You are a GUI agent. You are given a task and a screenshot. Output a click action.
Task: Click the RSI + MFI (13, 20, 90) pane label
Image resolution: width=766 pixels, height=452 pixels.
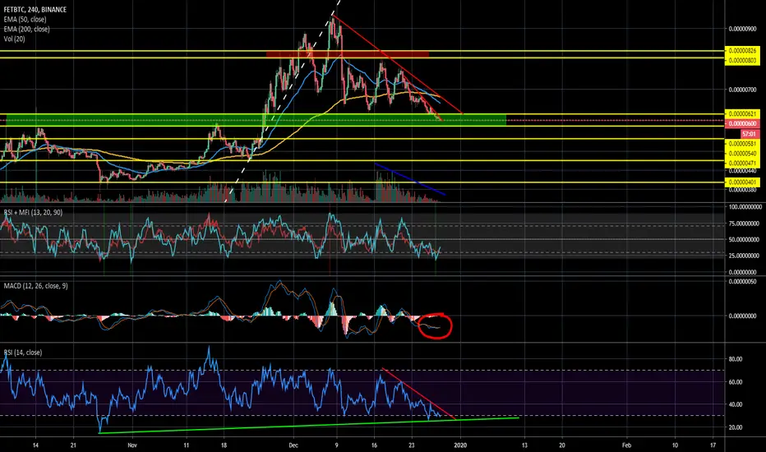pyautogui.click(x=33, y=212)
